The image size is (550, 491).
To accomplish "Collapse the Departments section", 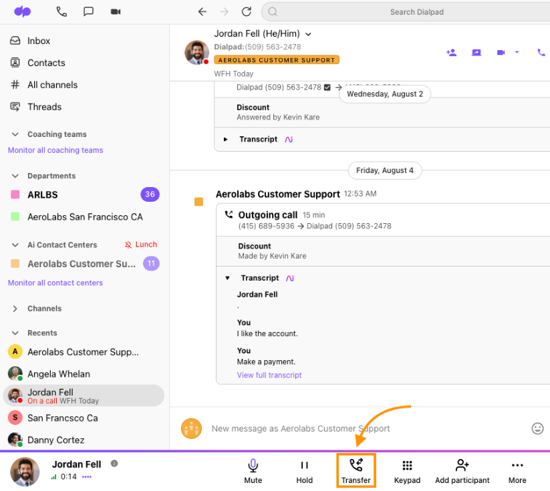I will 15,176.
